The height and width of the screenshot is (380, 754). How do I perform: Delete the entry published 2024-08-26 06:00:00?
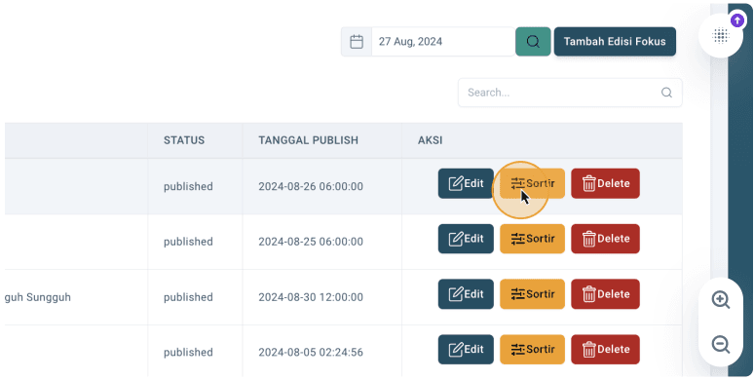(605, 183)
